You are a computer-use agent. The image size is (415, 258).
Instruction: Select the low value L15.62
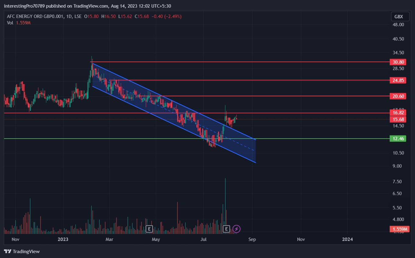pos(125,16)
